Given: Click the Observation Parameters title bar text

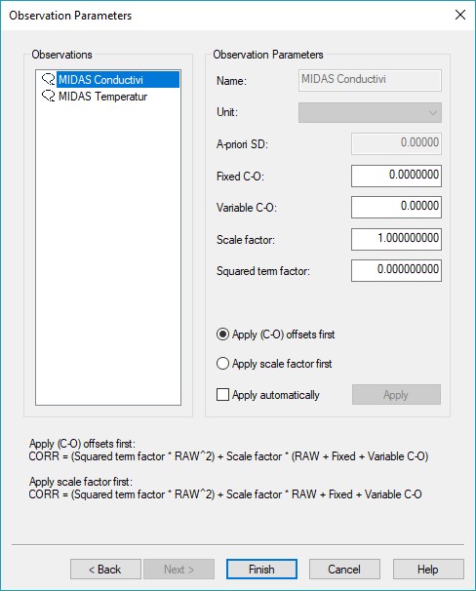Looking at the screenshot, I should pyautogui.click(x=70, y=16).
